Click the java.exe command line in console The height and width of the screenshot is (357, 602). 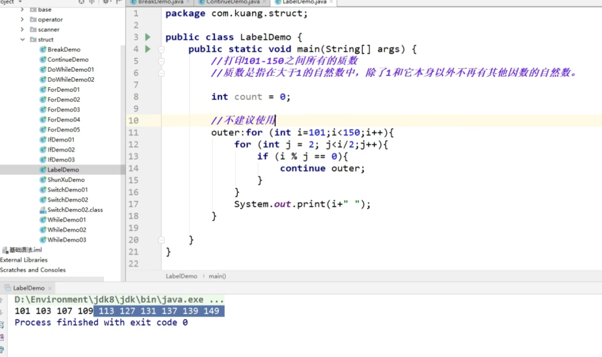pyautogui.click(x=119, y=300)
